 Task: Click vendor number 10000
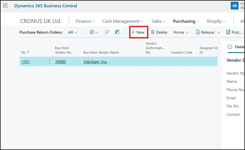coord(61,62)
